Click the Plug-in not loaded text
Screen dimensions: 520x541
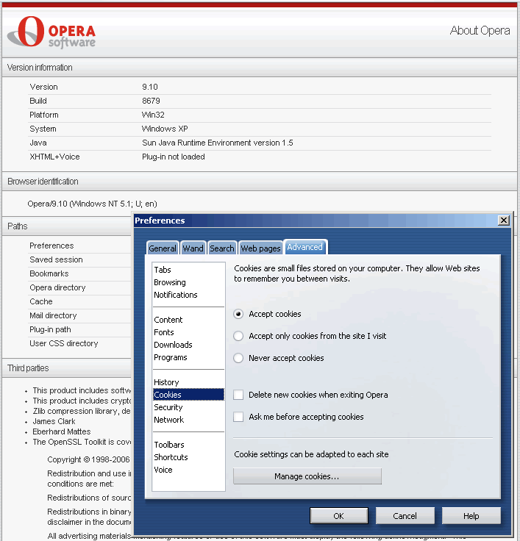[x=174, y=157]
